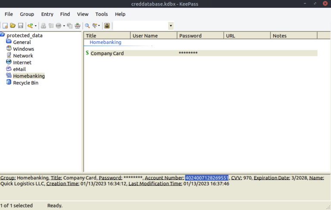The width and height of the screenshot is (331, 210).
Task: Click the Save database floppy icon
Action: coord(20,26)
